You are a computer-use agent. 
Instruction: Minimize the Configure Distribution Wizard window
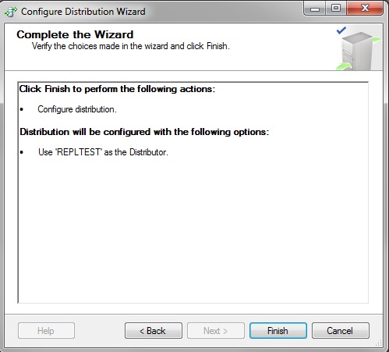coord(315,9)
